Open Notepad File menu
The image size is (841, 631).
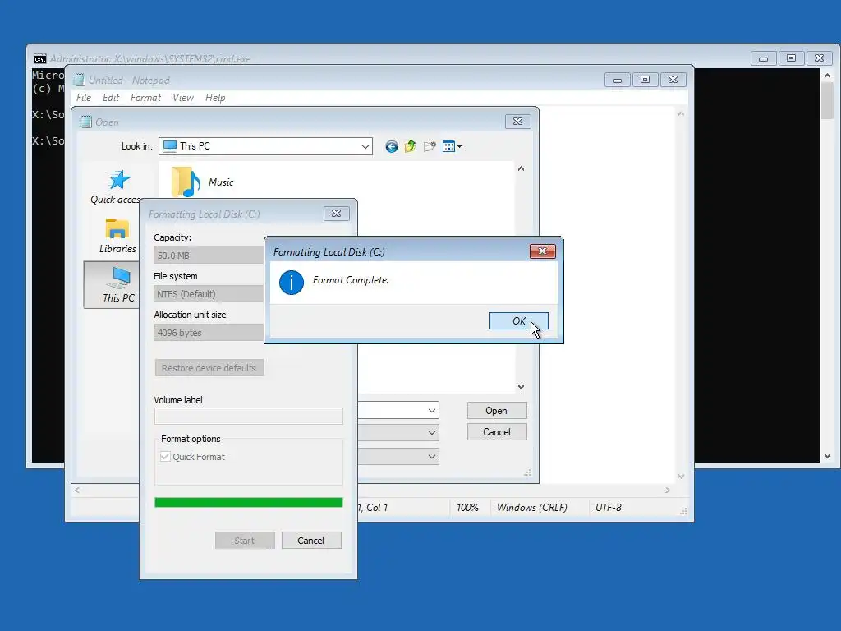pyautogui.click(x=84, y=98)
